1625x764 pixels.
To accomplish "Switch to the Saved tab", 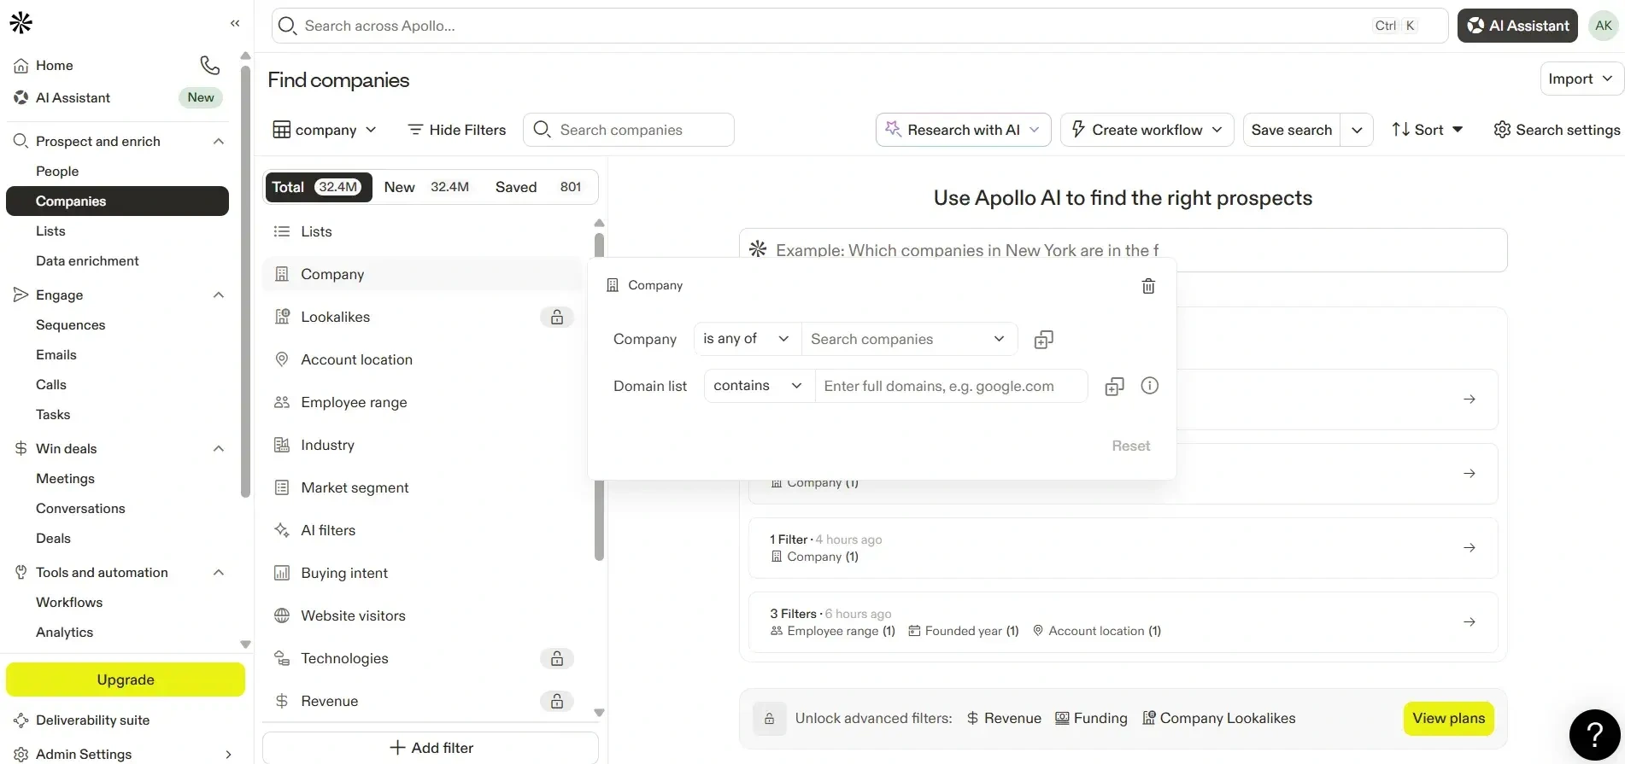I will [x=537, y=187].
